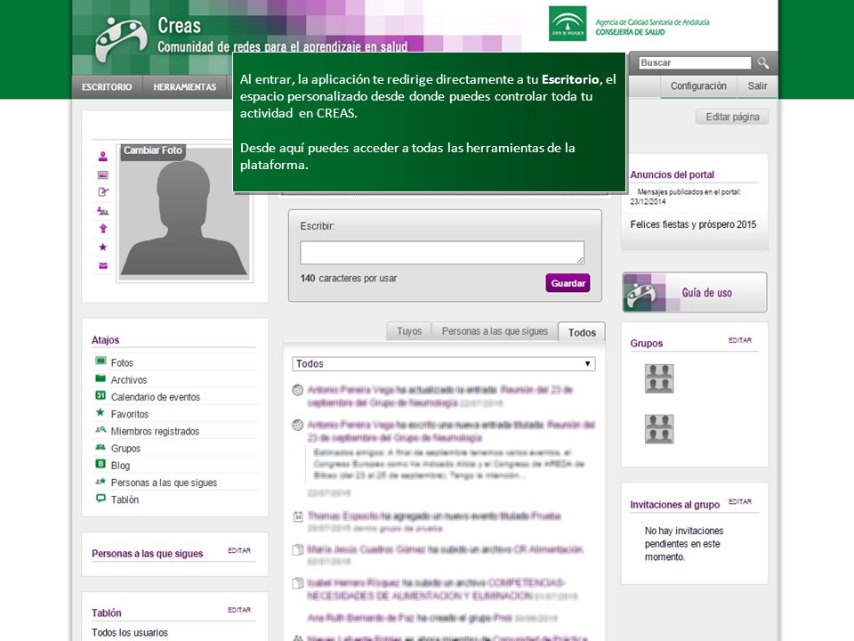Click EDITAR in Personas a las que sigues panel
Screen dimensions: 854x641
(239, 550)
